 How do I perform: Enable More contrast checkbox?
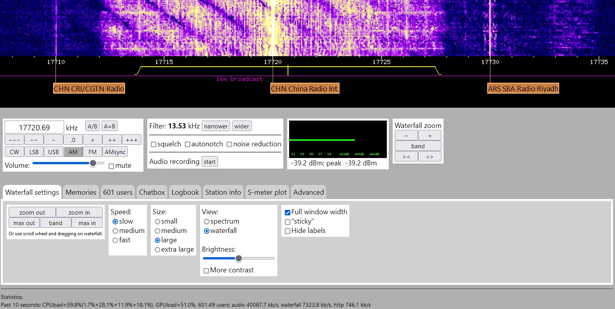pos(206,271)
